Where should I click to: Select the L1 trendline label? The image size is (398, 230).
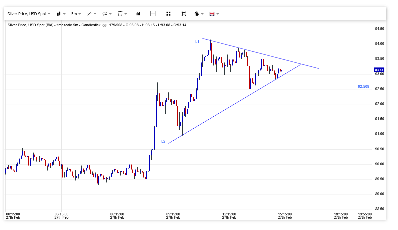197,42
